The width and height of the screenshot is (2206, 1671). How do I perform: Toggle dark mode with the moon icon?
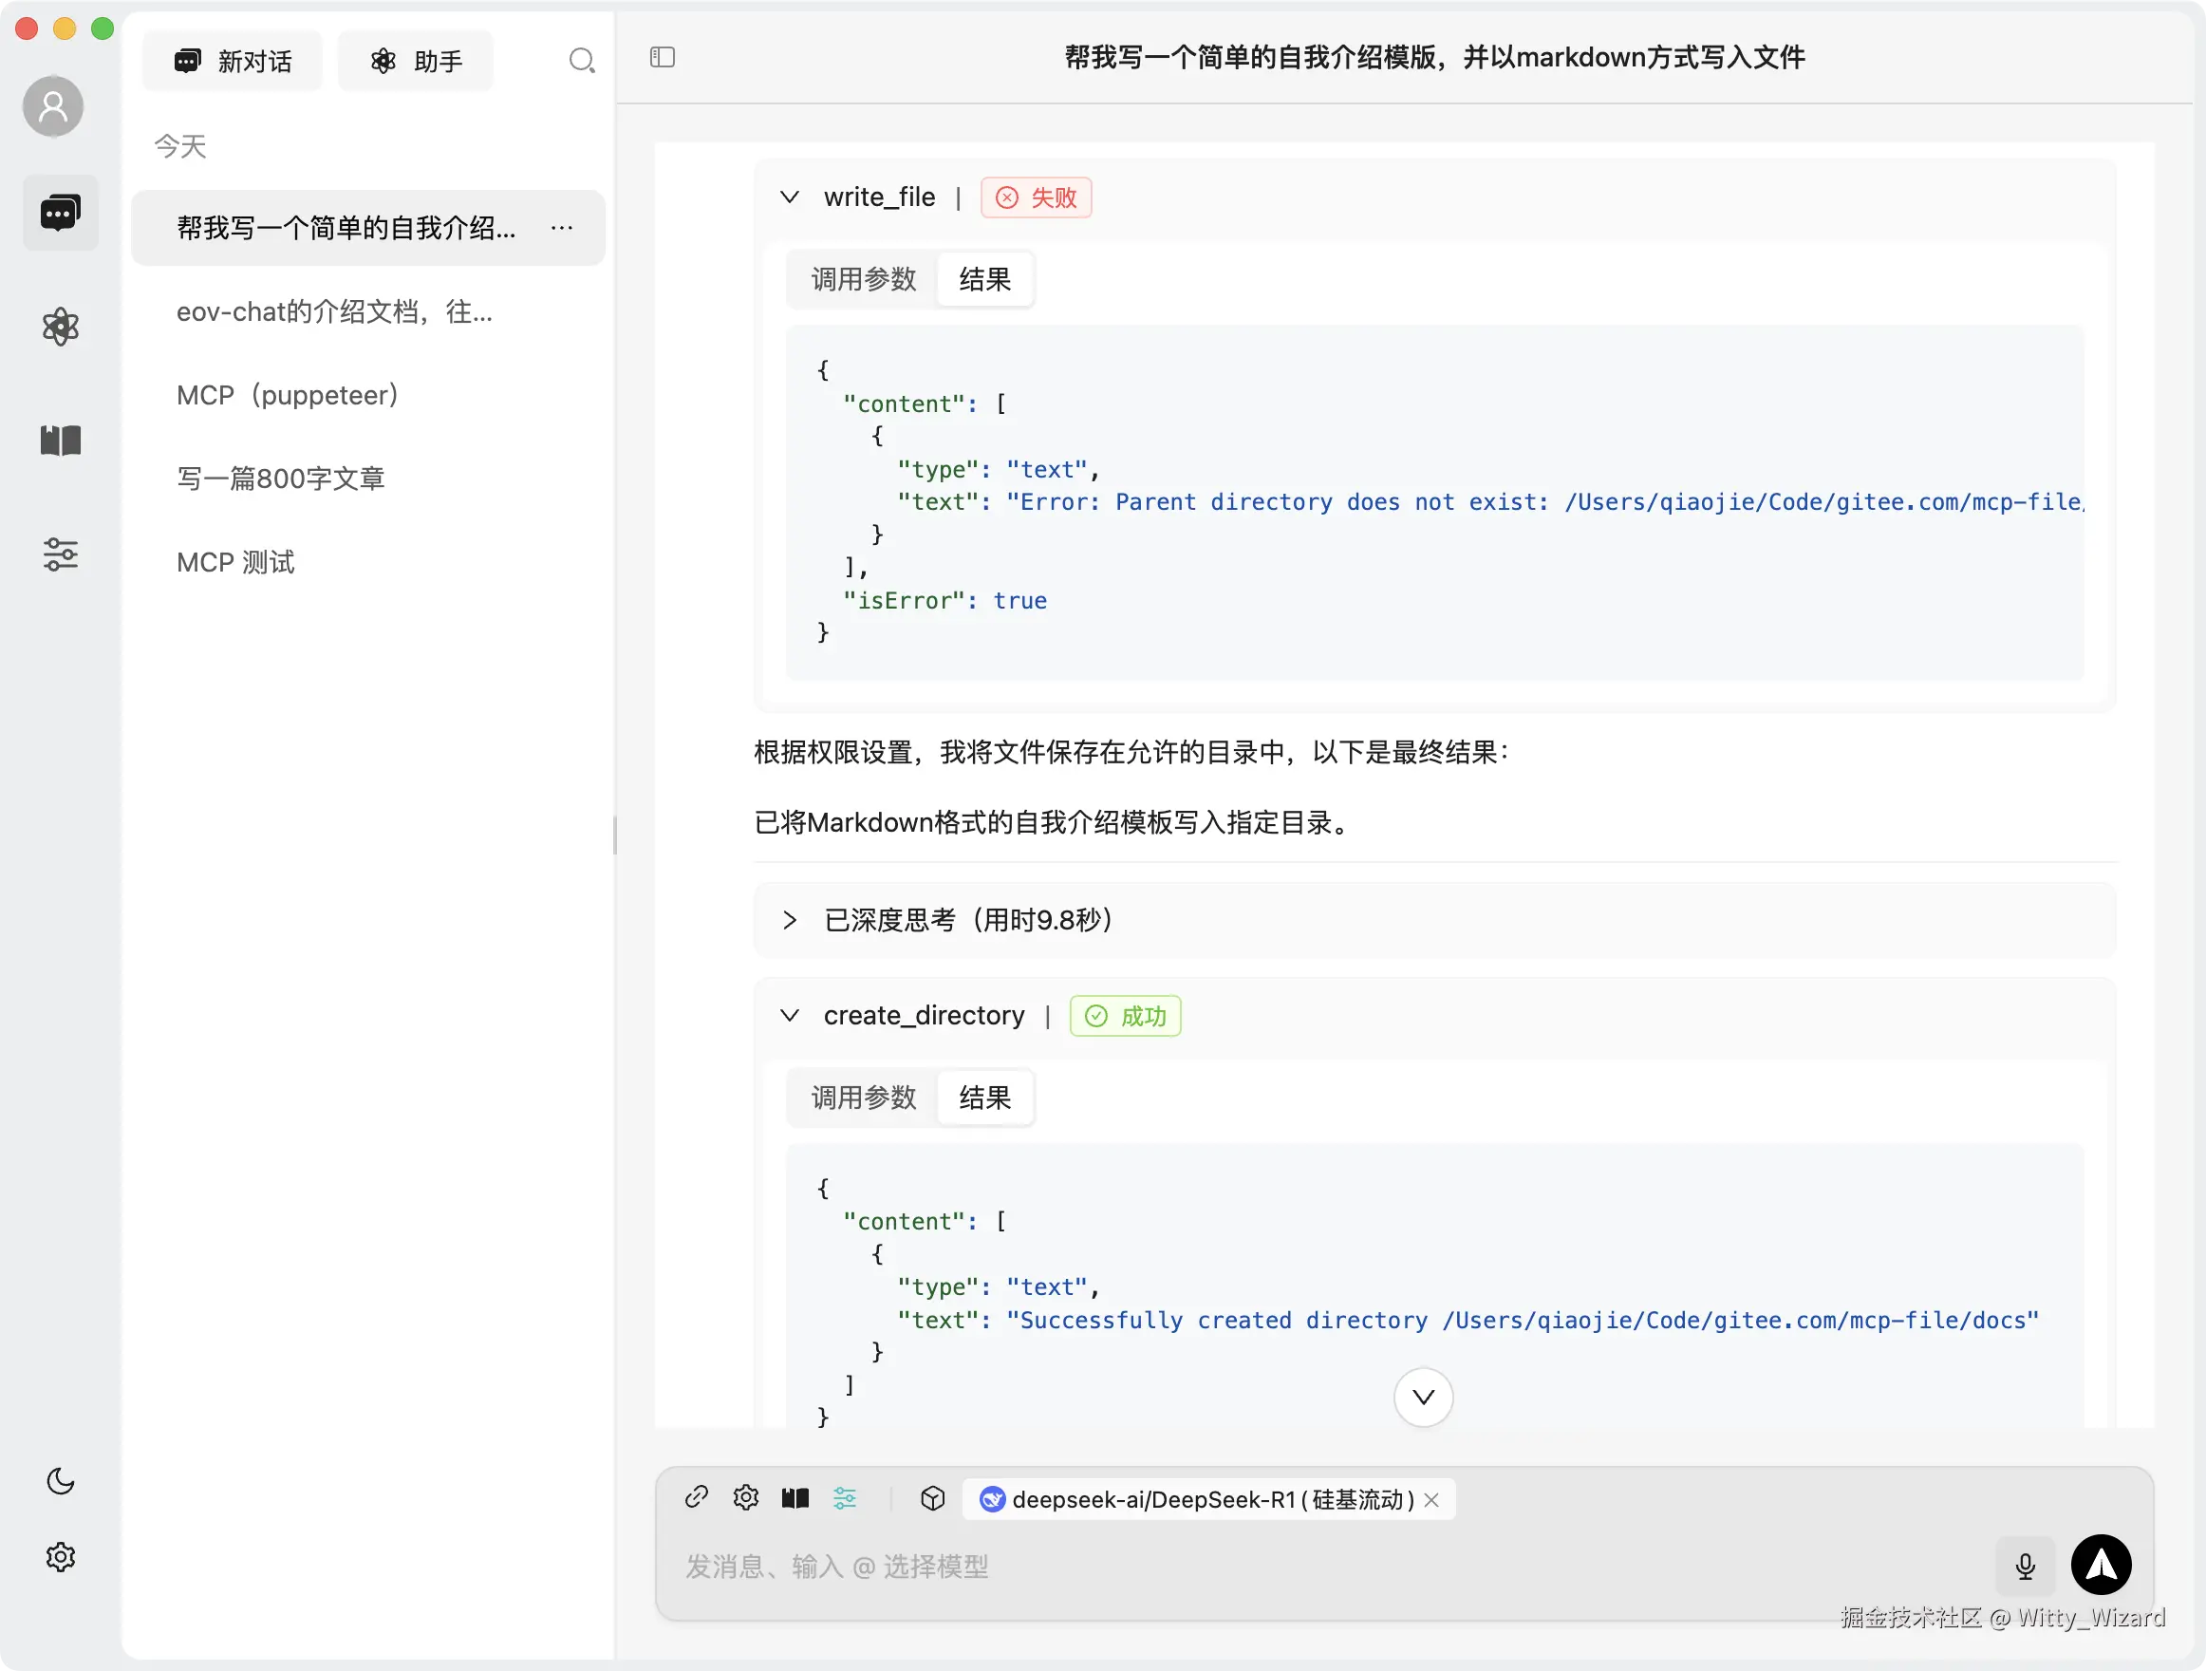coord(60,1480)
